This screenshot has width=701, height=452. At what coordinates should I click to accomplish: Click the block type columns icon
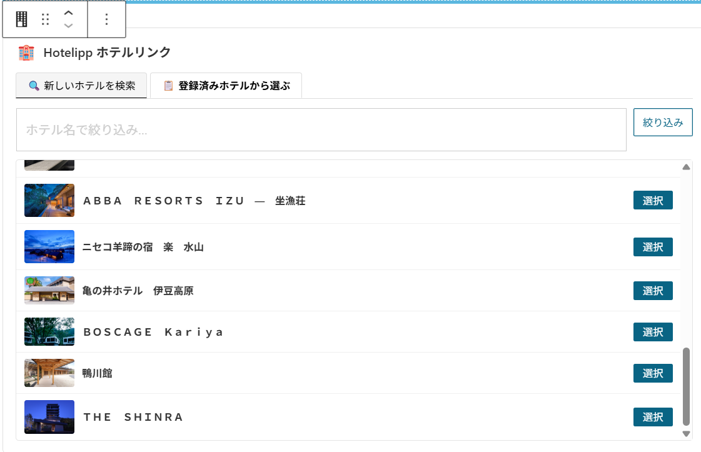point(21,19)
